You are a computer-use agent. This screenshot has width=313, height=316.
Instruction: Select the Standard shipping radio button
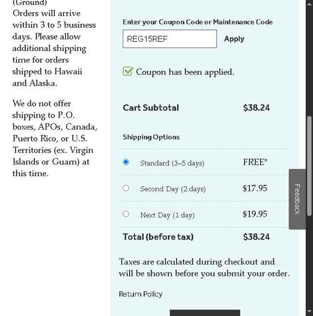point(126,162)
